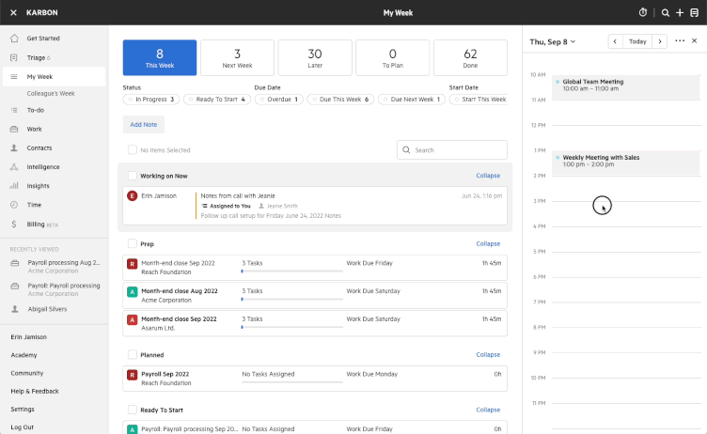Screen dimensions: 707x434
Task: Open calendar more options ellipsis
Action: (680, 41)
